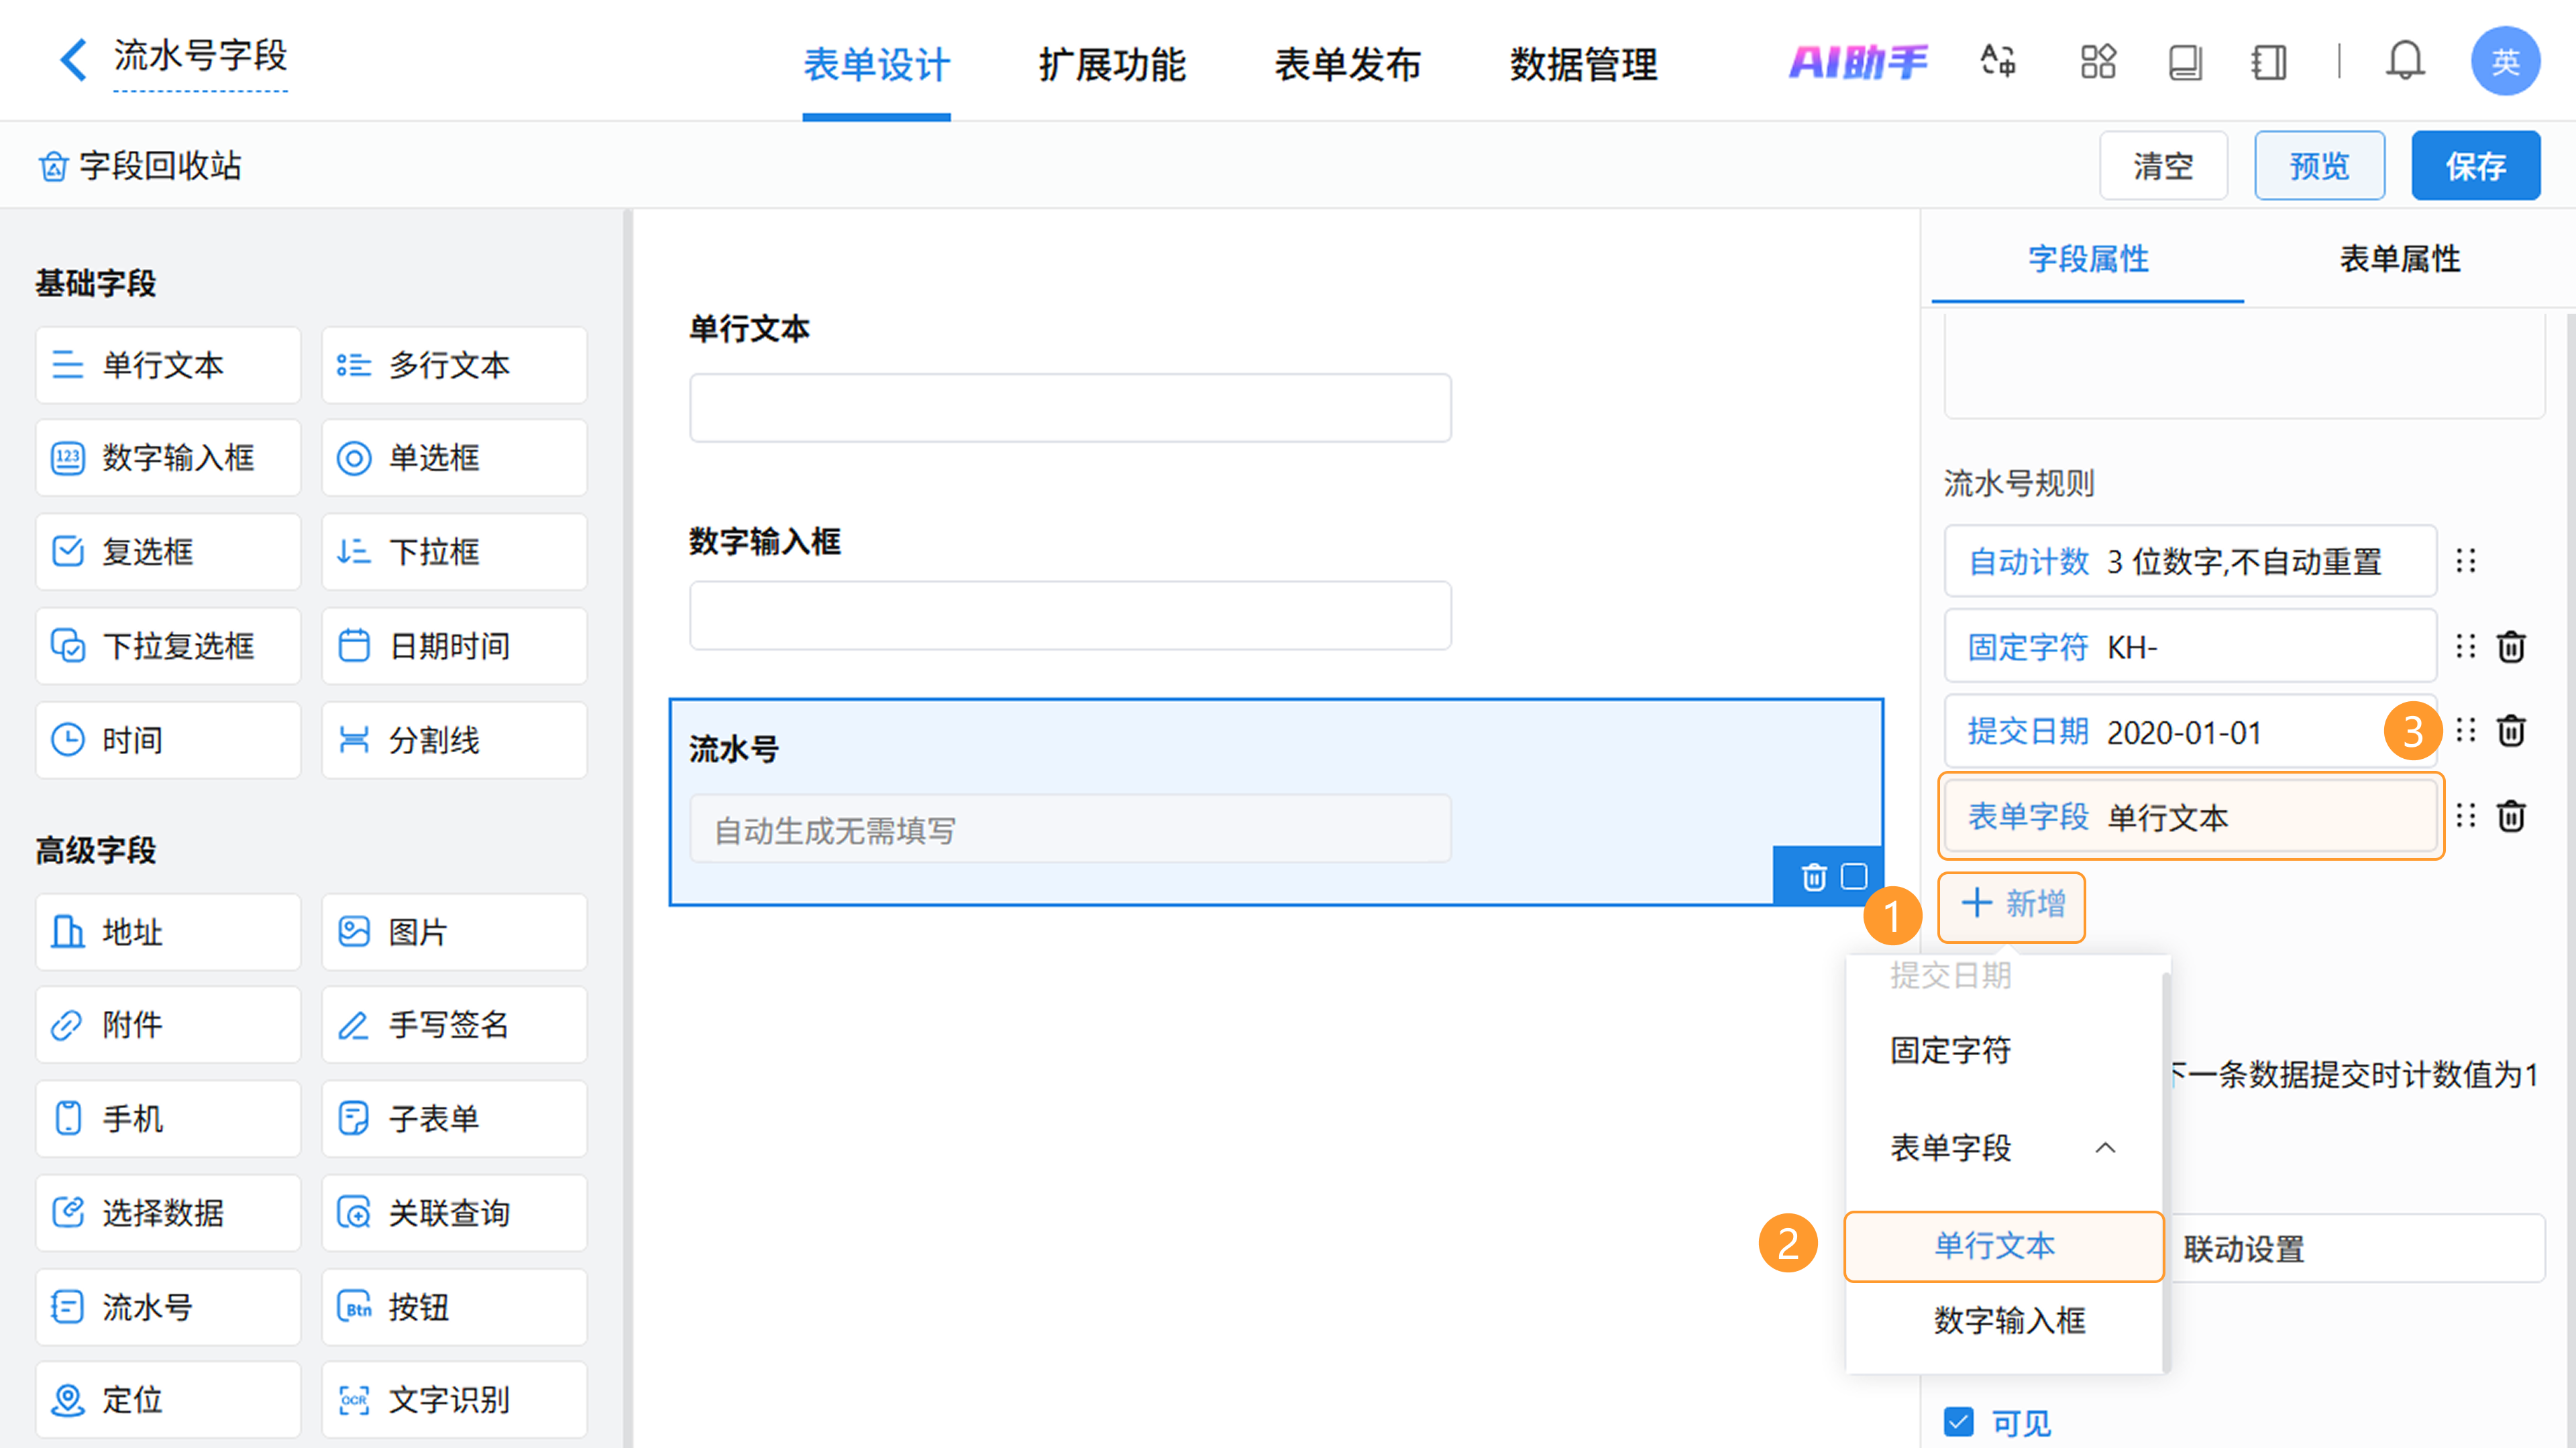The image size is (2576, 1448).
Task: Click the square checkbox on 流水号 field
Action: [x=1854, y=876]
